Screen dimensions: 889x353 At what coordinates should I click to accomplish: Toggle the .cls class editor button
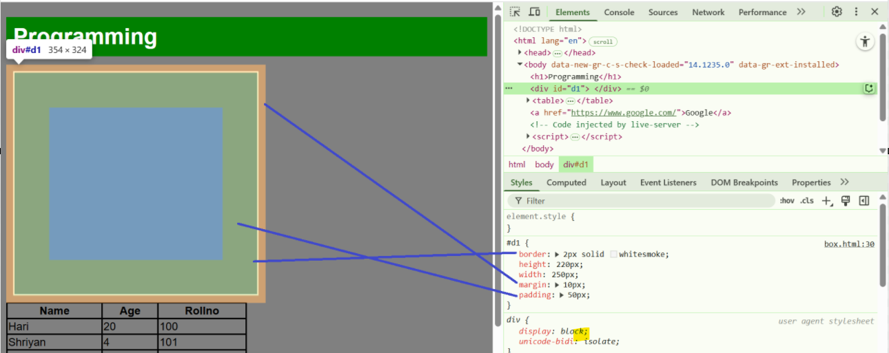[807, 201]
